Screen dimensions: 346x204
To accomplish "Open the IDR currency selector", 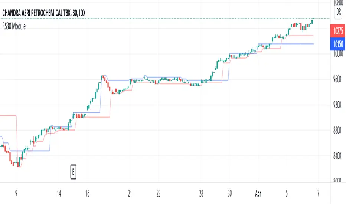I will pos(338,12).
